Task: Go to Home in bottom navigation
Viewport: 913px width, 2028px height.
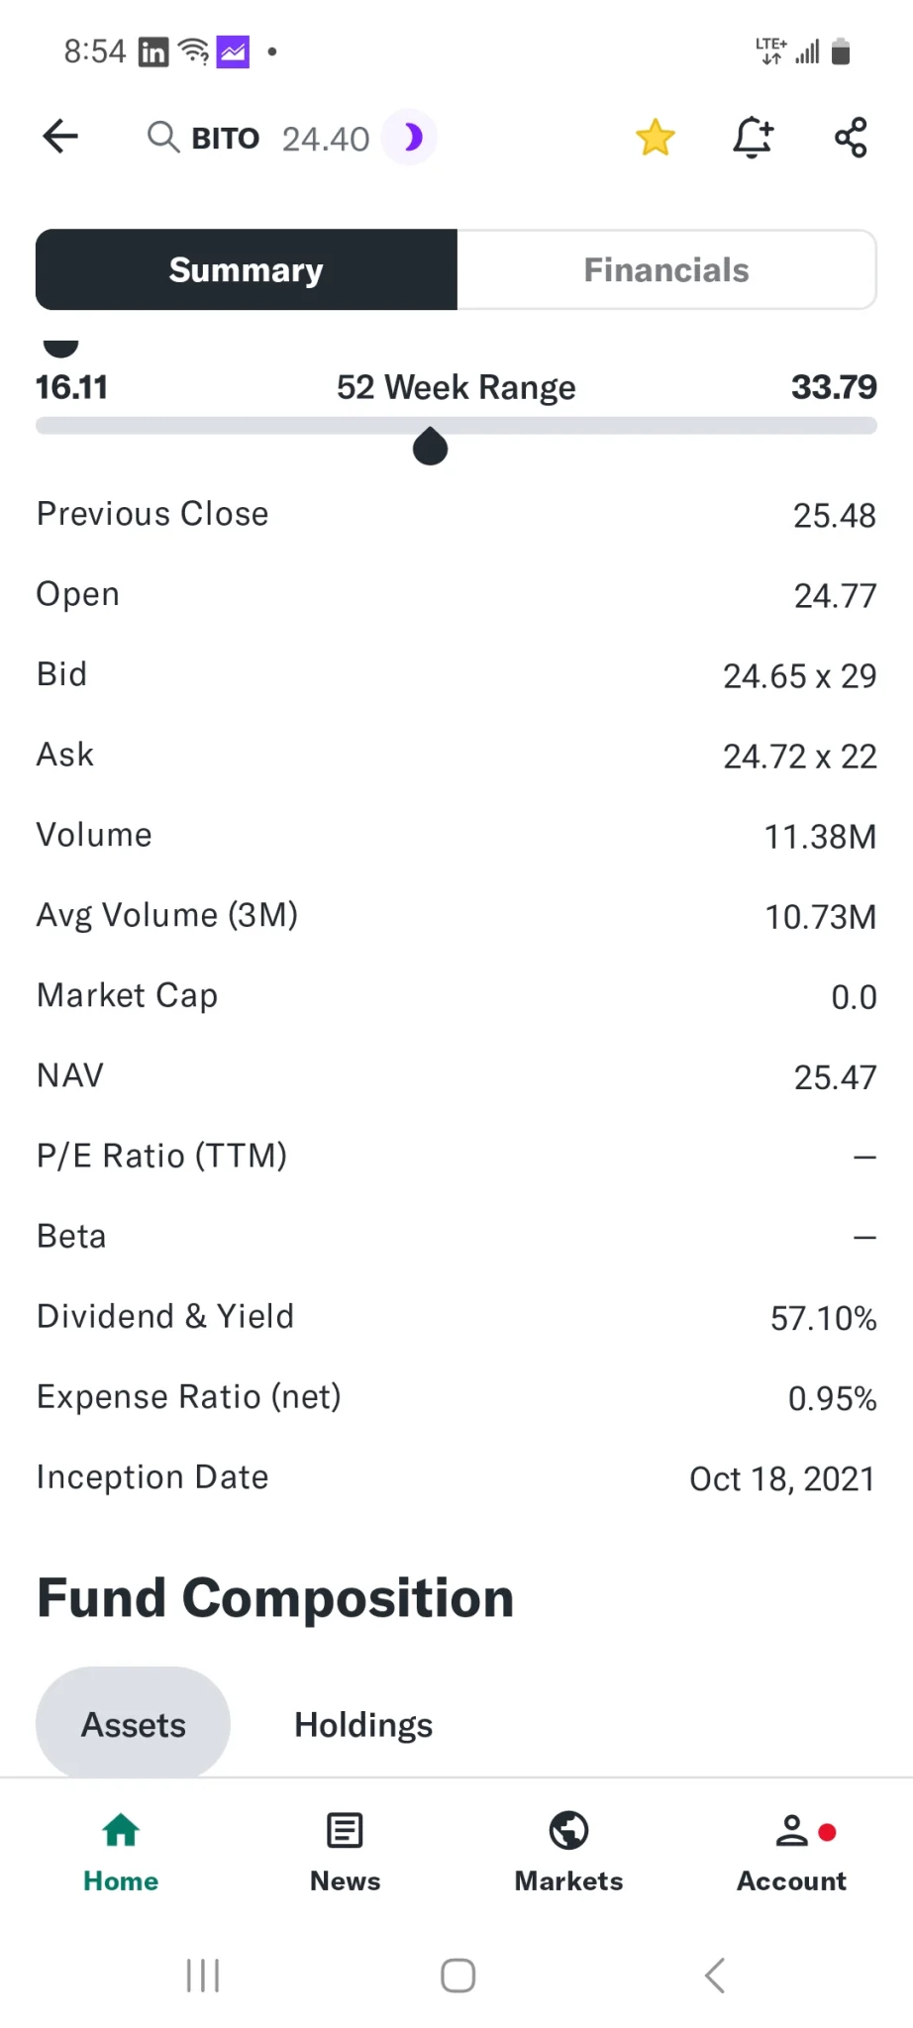Action: 121,1852
